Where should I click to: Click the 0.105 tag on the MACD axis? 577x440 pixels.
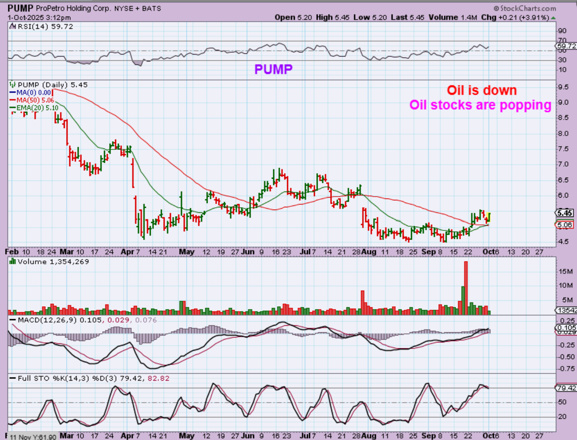[565, 328]
